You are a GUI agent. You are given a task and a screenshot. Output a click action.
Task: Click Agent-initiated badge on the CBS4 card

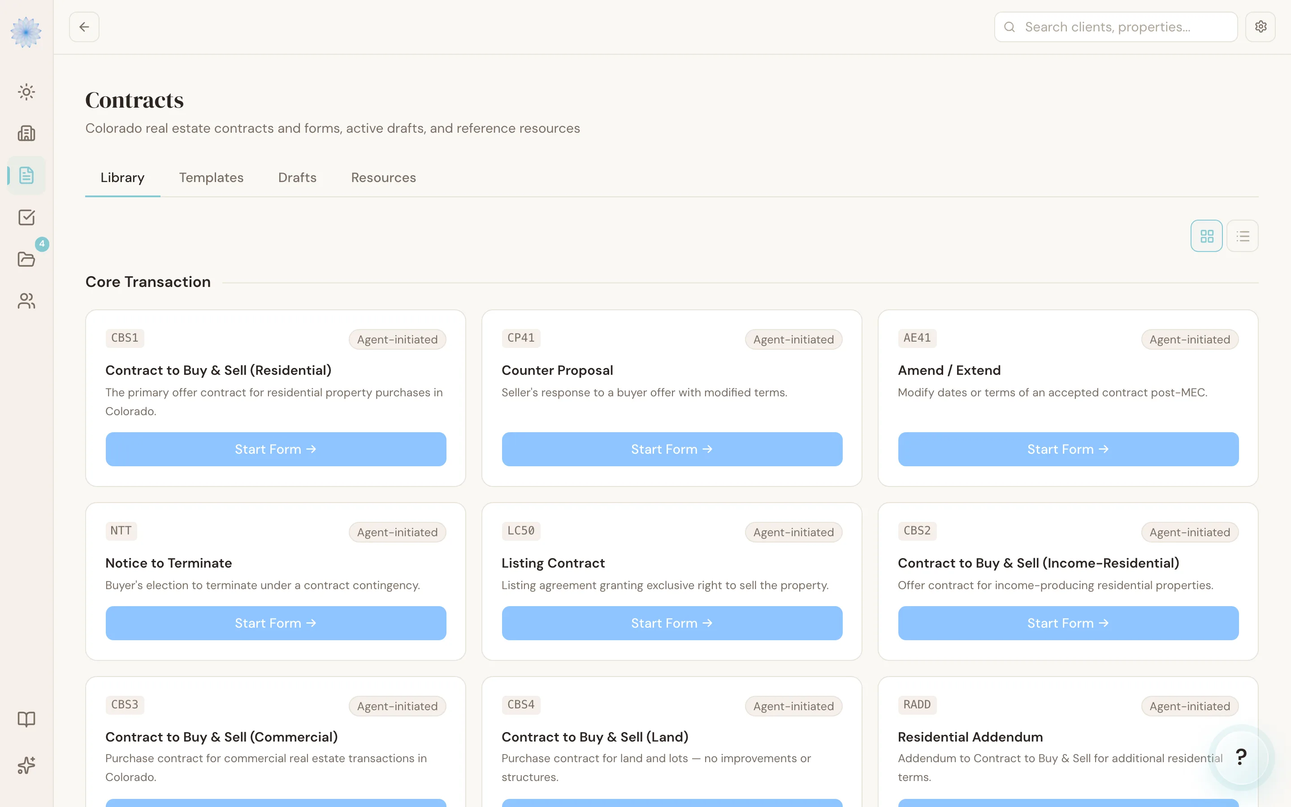click(794, 706)
